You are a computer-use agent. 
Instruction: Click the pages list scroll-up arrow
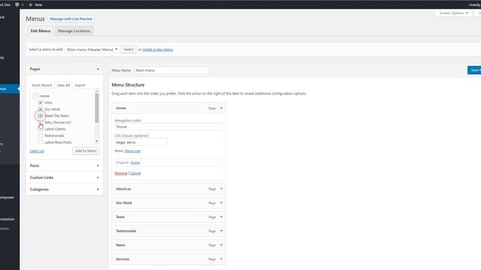coord(97,91)
